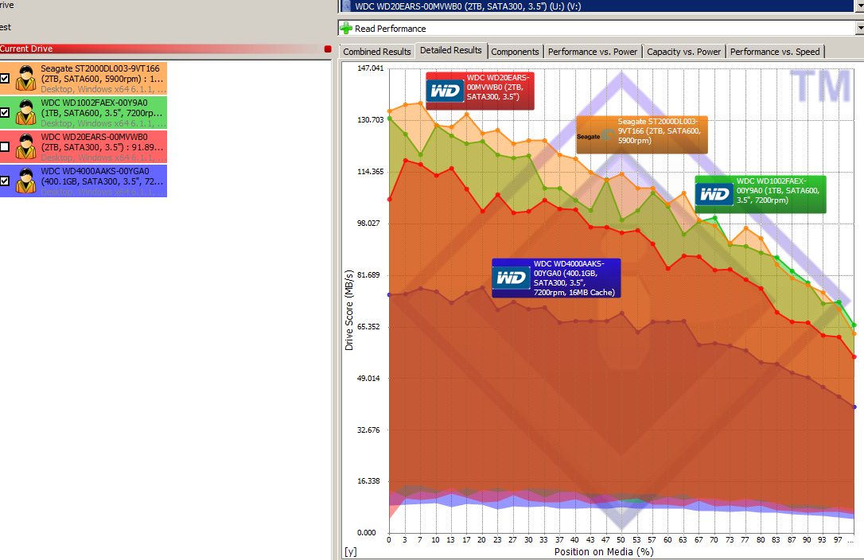Toggle the WDC WD4000AAKS drive checkbox
864x560 pixels.
[5, 181]
